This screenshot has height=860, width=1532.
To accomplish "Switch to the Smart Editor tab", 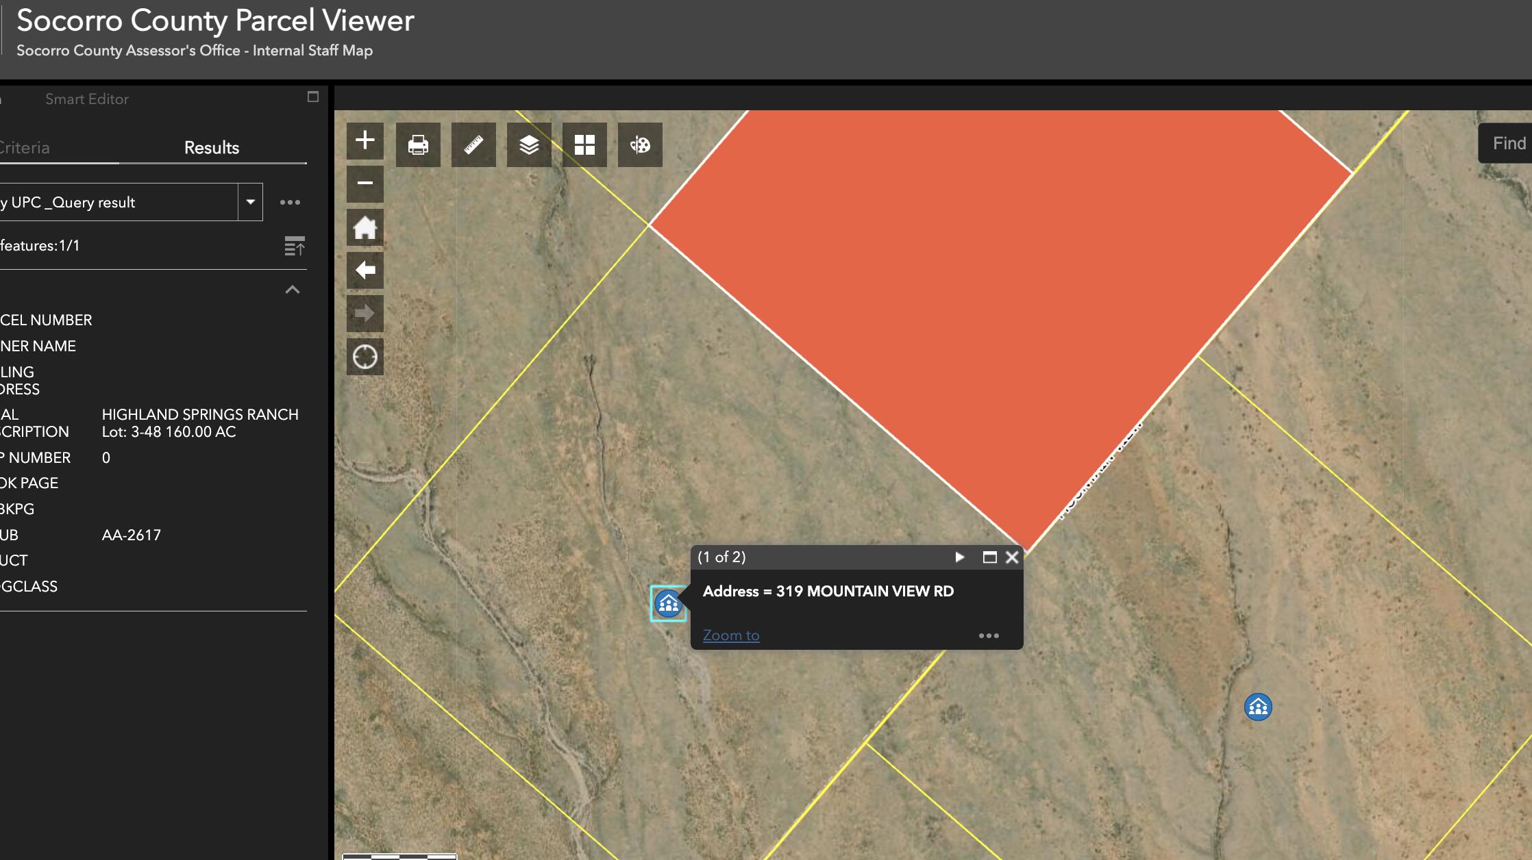I will click(x=87, y=99).
